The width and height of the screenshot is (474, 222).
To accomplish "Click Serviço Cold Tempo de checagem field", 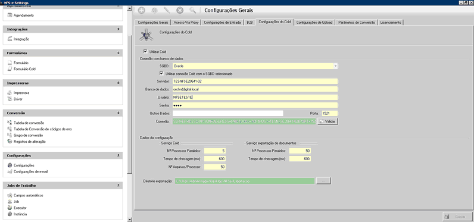I will (x=215, y=158).
